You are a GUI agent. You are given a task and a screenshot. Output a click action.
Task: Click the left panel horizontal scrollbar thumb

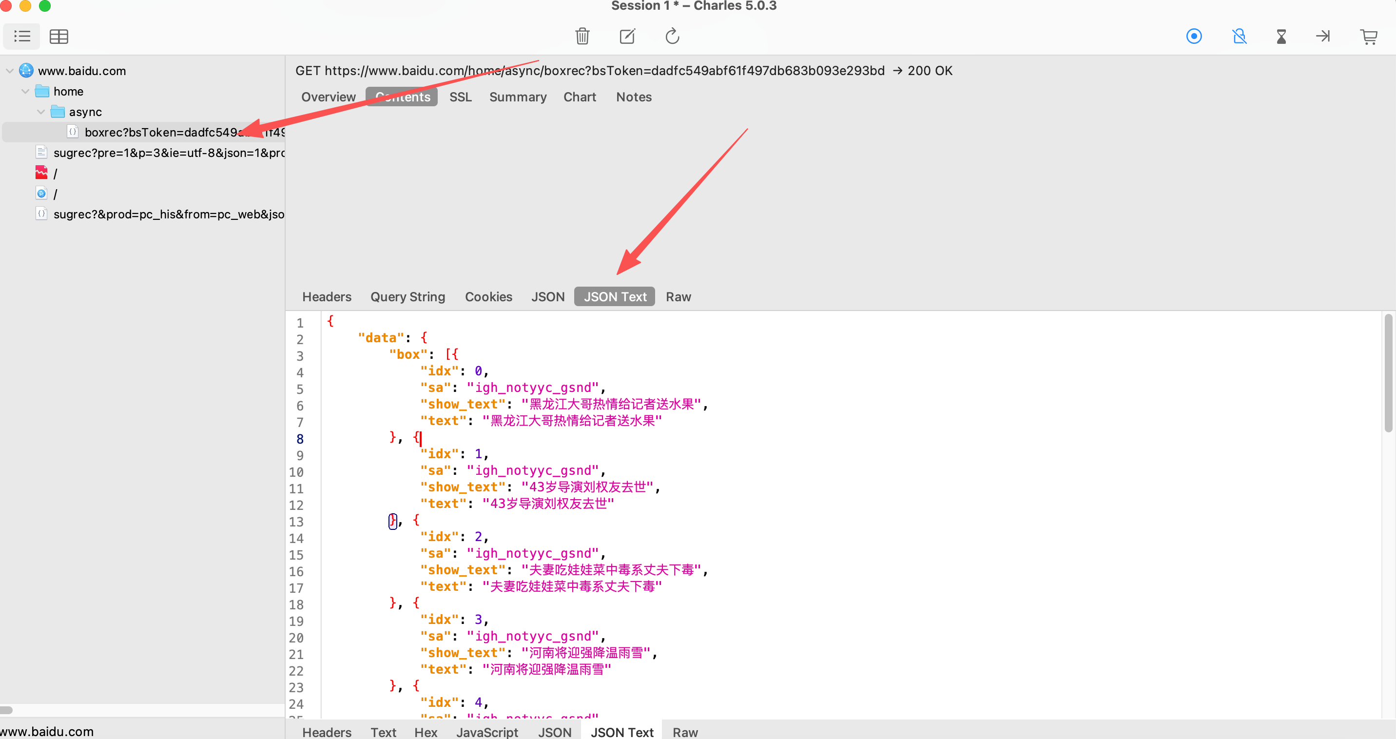pyautogui.click(x=6, y=710)
